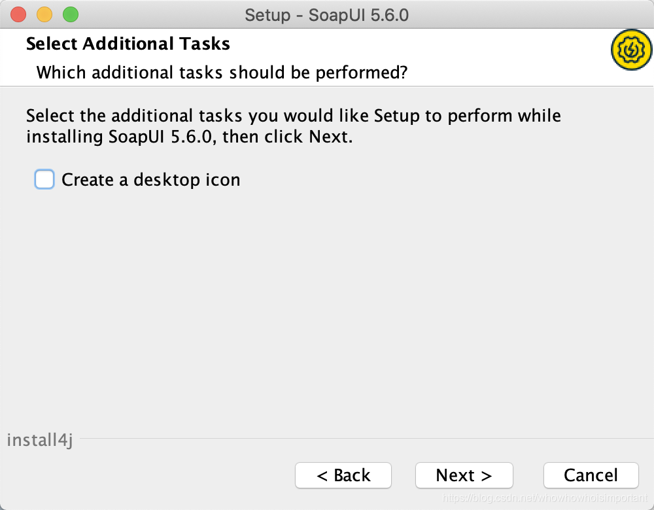Return to previous step with < Back
Viewport: 654px width, 510px height.
click(x=343, y=475)
